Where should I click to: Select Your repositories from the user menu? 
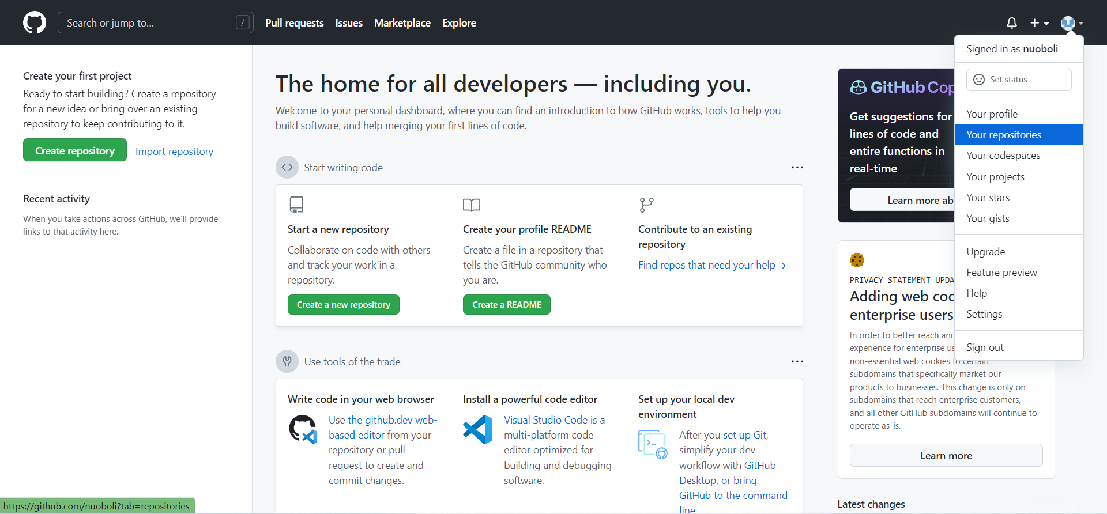tap(1004, 135)
